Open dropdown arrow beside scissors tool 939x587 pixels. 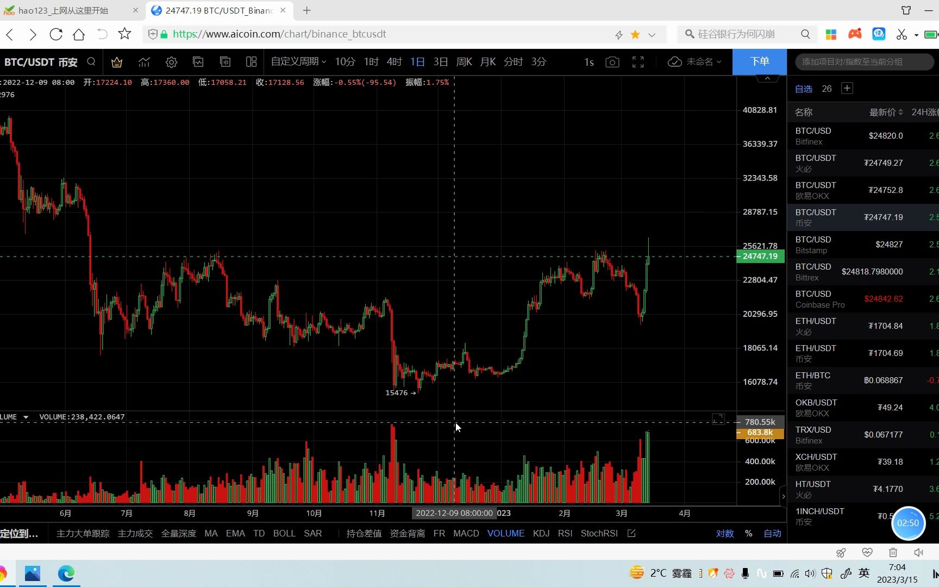click(x=916, y=35)
